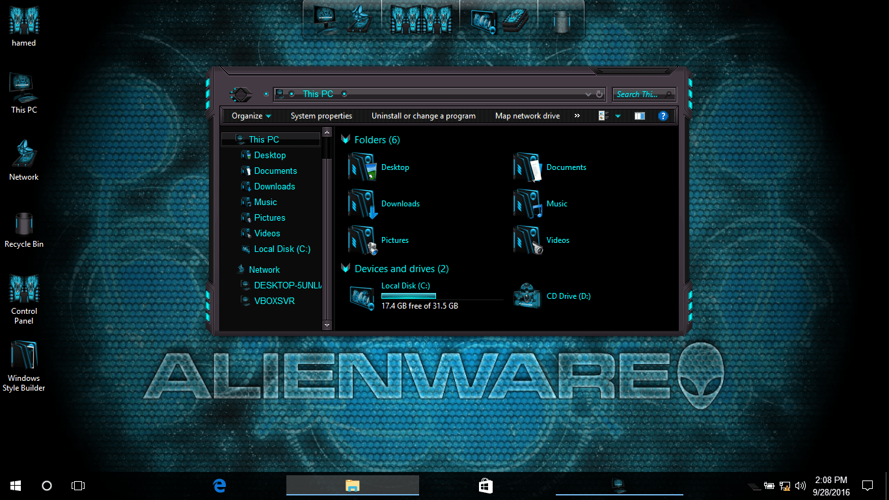
Task: Launch Microsoft Edge from the taskbar
Action: [x=219, y=485]
